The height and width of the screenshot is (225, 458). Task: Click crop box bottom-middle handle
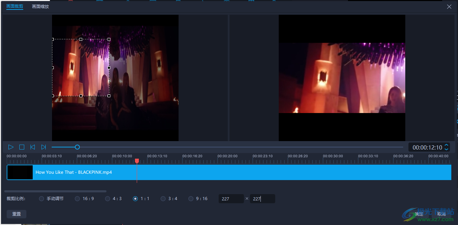pyautogui.click(x=81, y=95)
